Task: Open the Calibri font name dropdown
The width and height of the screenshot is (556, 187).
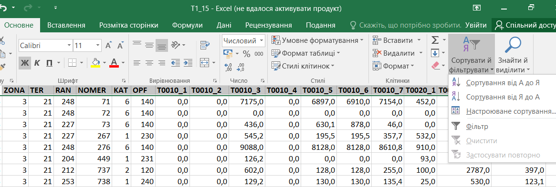Action: click(x=45, y=46)
